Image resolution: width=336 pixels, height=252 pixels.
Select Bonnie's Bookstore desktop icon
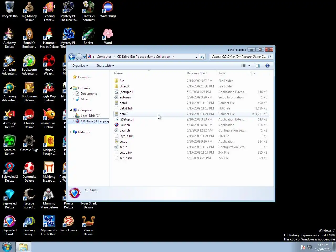(29, 38)
